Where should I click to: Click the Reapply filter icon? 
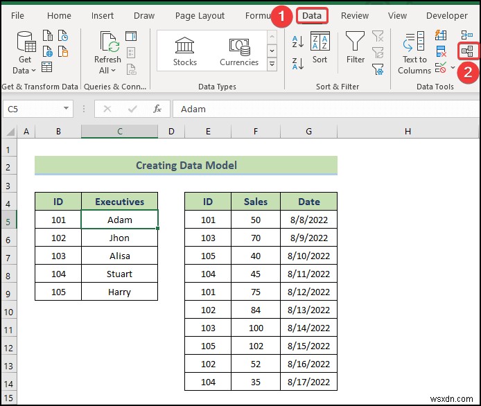378,53
